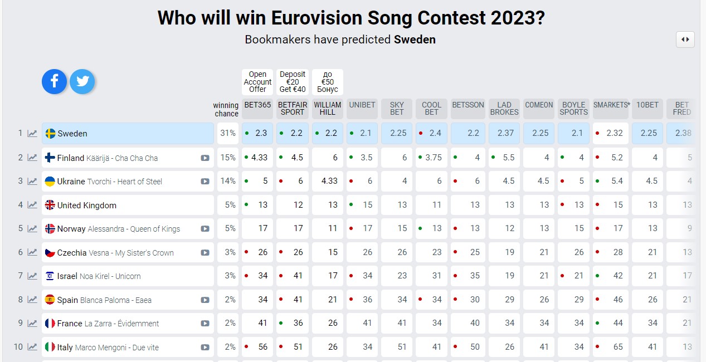This screenshot has width=706, height=362.
Task: Open Sweden's odds trend chart icon
Action: pos(33,134)
